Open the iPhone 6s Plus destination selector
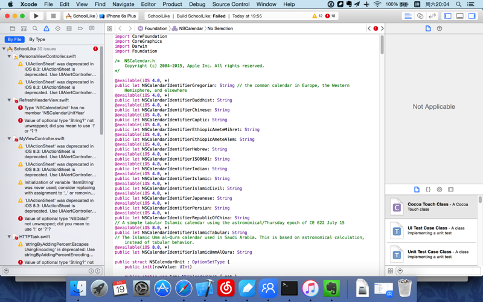 click(118, 16)
